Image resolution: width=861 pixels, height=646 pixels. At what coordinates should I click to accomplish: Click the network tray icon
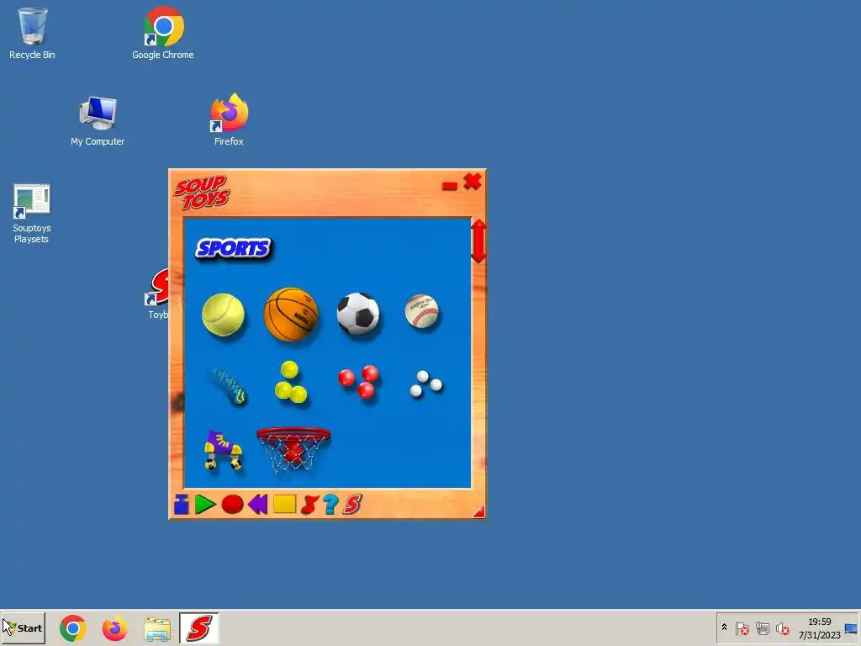[763, 627]
